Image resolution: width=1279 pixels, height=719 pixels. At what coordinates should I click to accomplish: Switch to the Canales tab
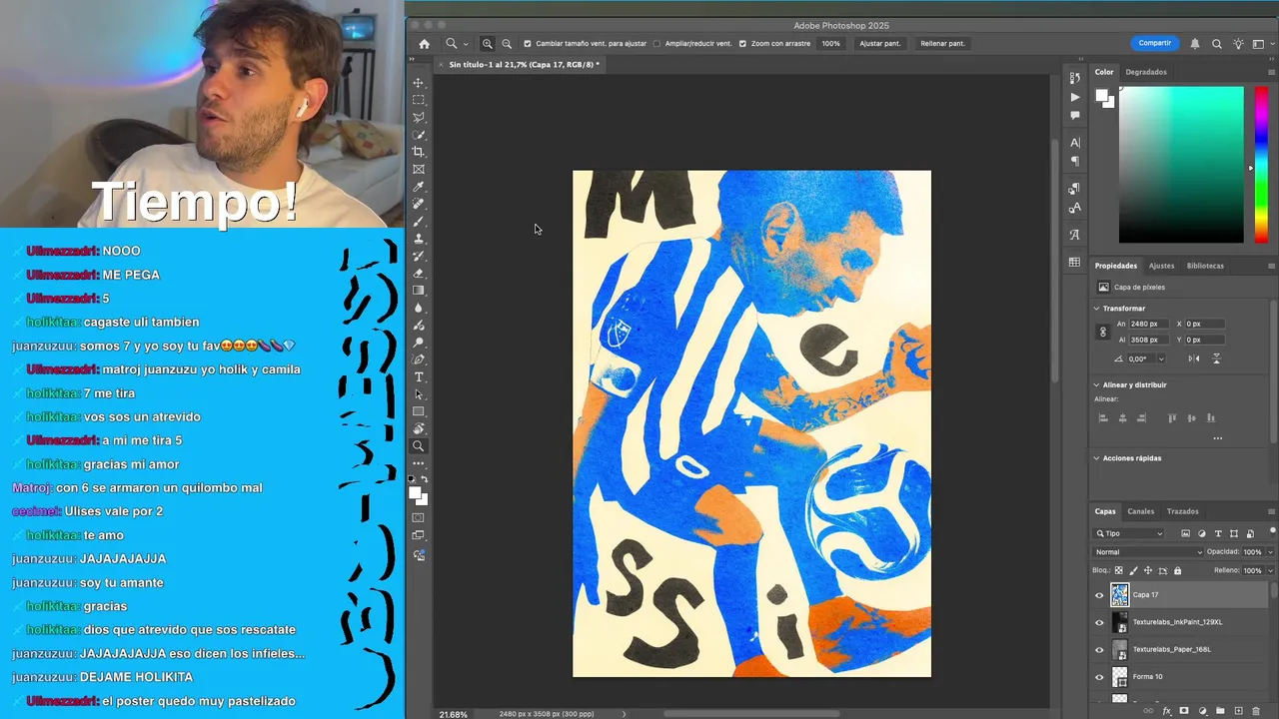(1140, 511)
